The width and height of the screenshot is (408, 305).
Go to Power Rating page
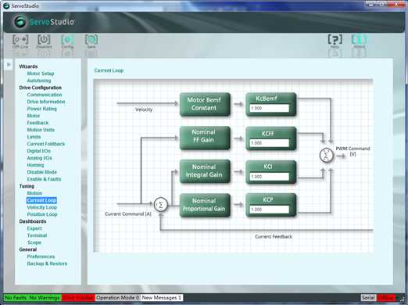[x=41, y=109]
